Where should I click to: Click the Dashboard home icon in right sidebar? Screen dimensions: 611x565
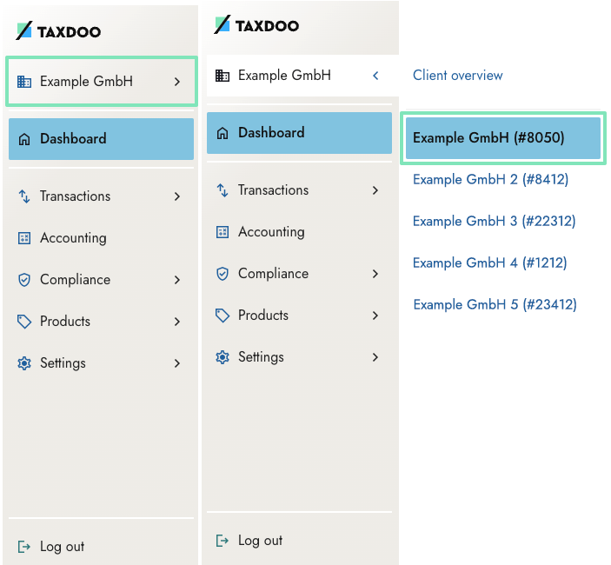click(x=222, y=133)
